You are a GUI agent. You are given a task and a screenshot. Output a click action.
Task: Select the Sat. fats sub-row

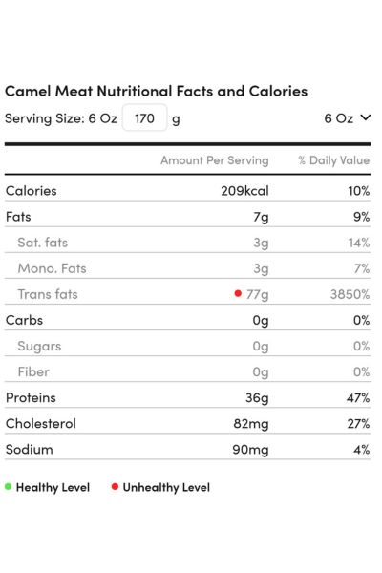tap(187, 243)
